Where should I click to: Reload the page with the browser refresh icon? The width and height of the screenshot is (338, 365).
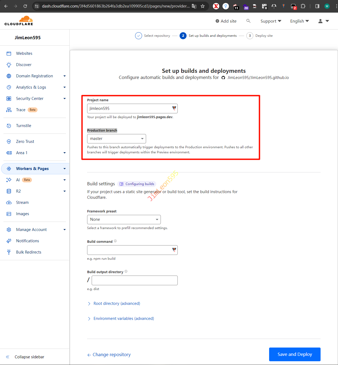[x=25, y=6]
